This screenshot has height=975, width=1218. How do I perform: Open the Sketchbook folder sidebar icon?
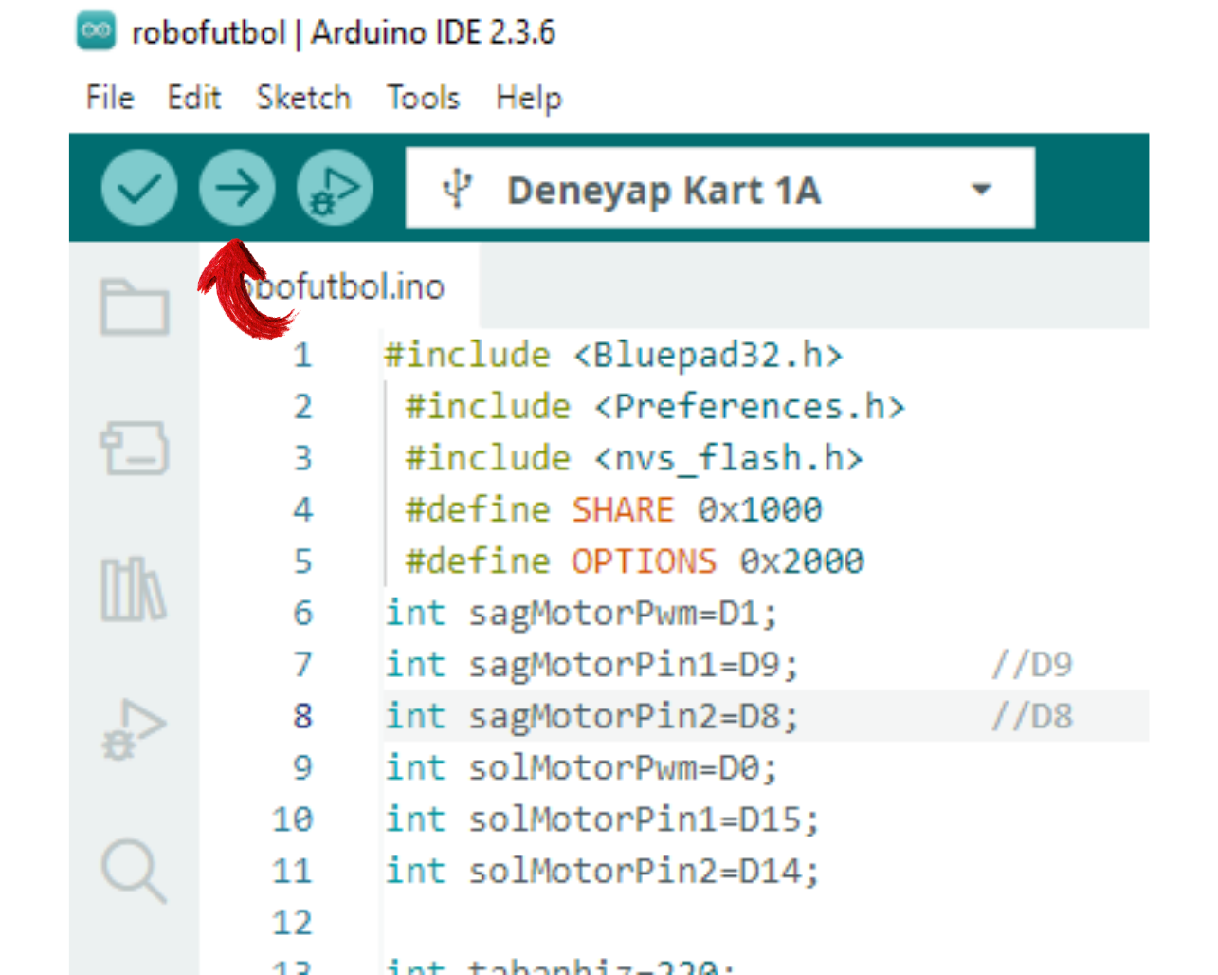click(134, 307)
